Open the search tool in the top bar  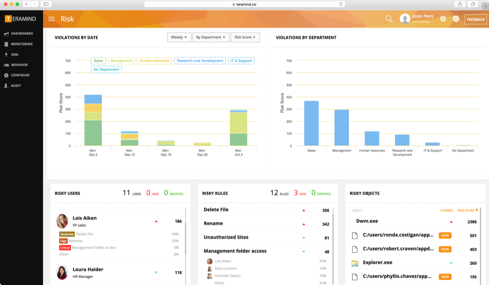(388, 19)
